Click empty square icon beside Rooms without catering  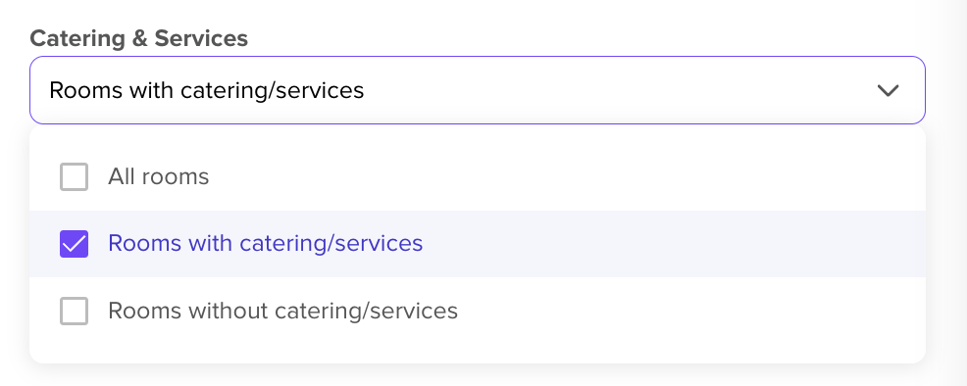point(74,311)
